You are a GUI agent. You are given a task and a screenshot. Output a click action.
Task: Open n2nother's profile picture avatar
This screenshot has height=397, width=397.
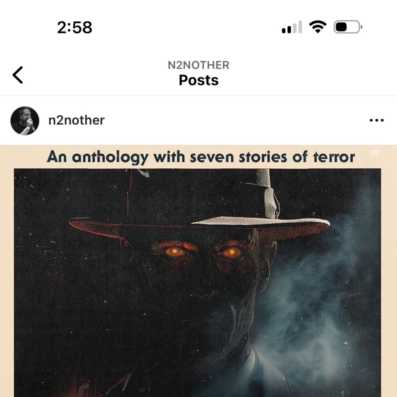pyautogui.click(x=25, y=121)
